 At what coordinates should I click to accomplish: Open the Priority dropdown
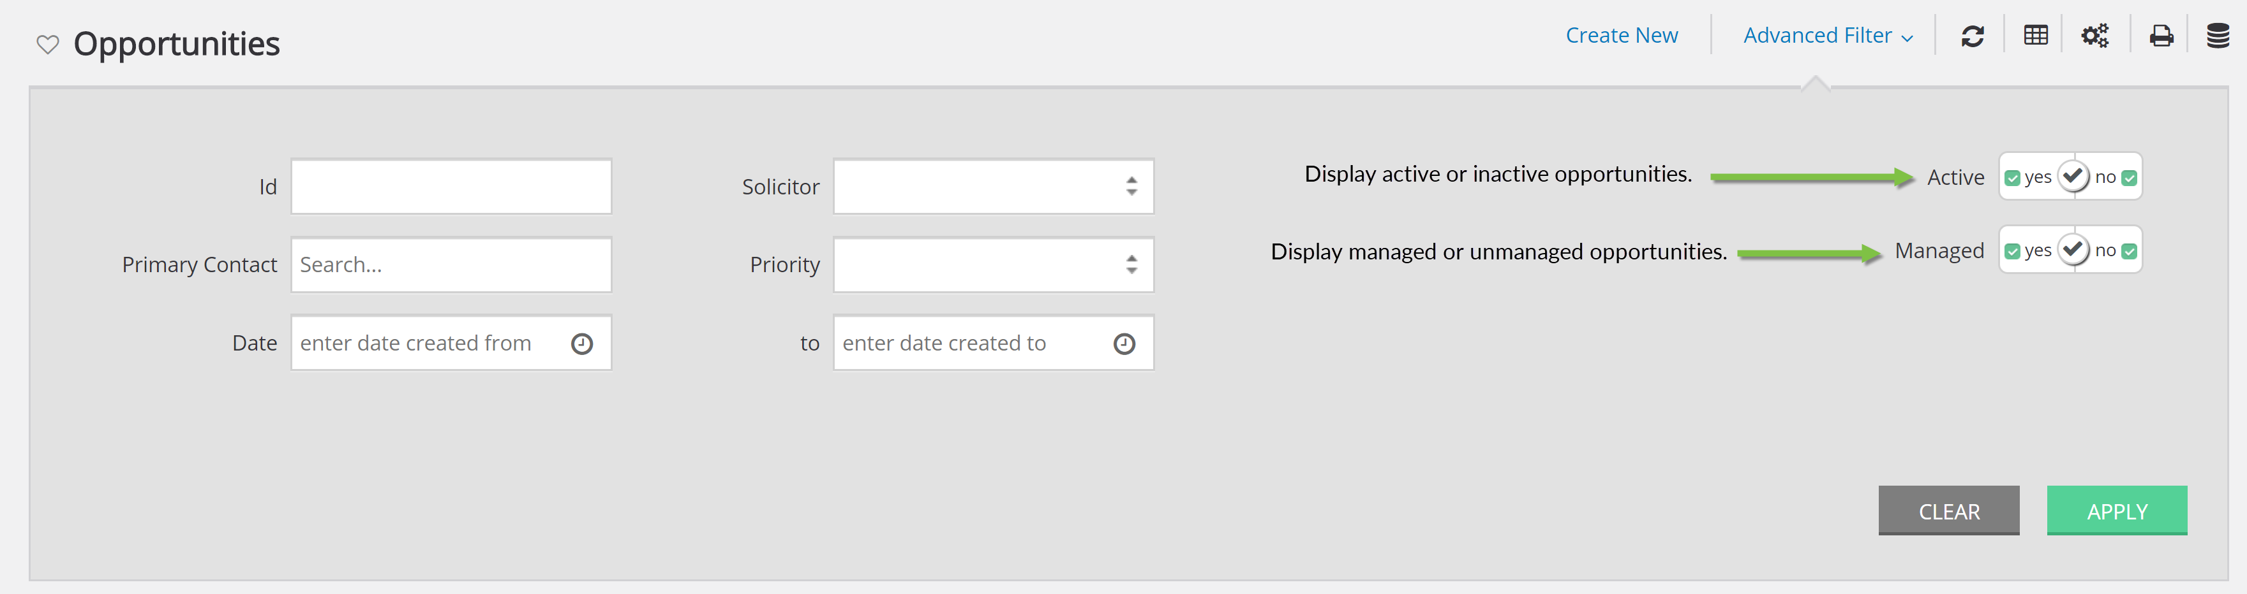click(x=994, y=264)
